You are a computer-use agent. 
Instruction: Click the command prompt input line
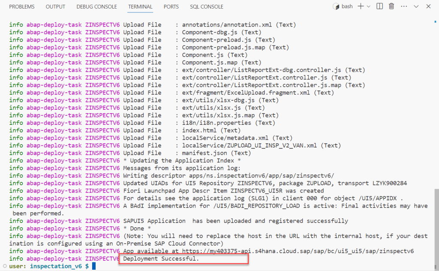point(214,267)
